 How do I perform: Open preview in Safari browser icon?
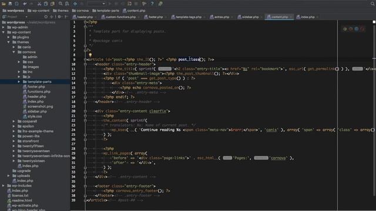click(357, 29)
